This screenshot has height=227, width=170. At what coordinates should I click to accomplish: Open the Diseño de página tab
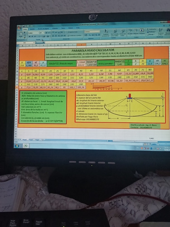click(44, 29)
